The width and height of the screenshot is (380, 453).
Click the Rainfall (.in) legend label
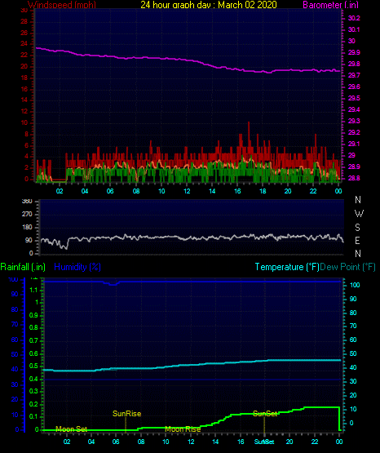point(23,267)
